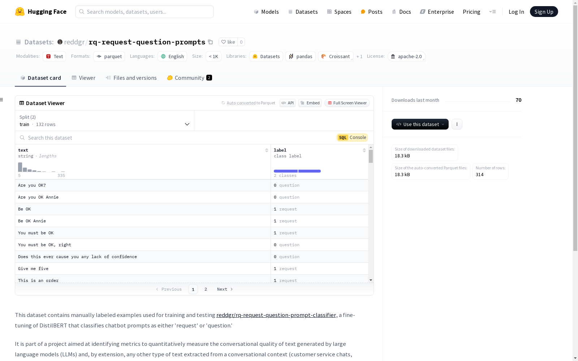Open reddgr/rq-request-question-prompt-classifier link
Image resolution: width=578 pixels, height=361 pixels.
point(276,315)
